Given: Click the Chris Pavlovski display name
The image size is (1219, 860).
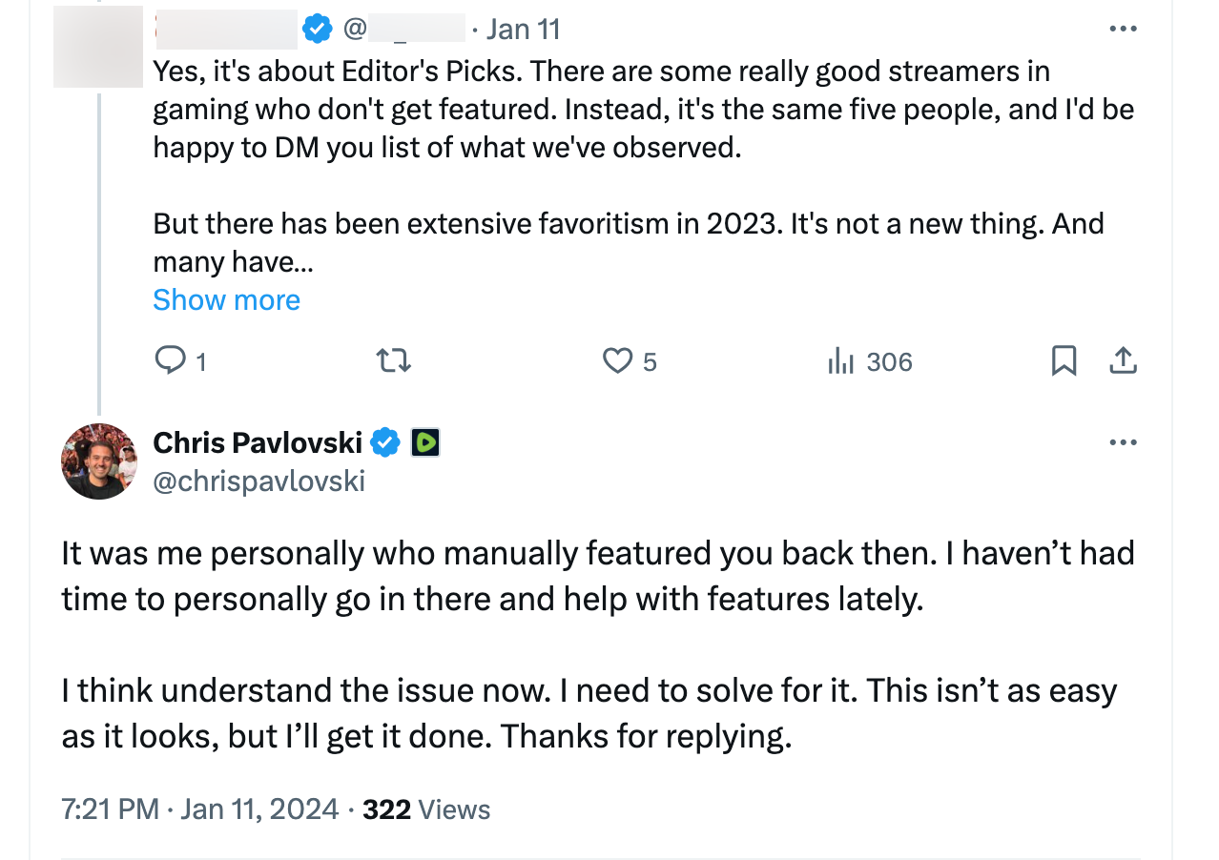Looking at the screenshot, I should click(258, 442).
